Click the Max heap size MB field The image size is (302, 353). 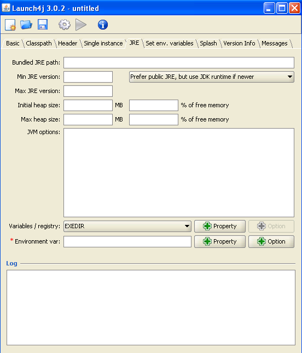pyautogui.click(x=88, y=119)
